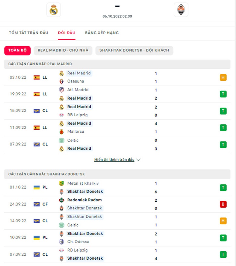
Task: Click the Real Madrid crest in header
Action: pyautogui.click(x=54, y=10)
